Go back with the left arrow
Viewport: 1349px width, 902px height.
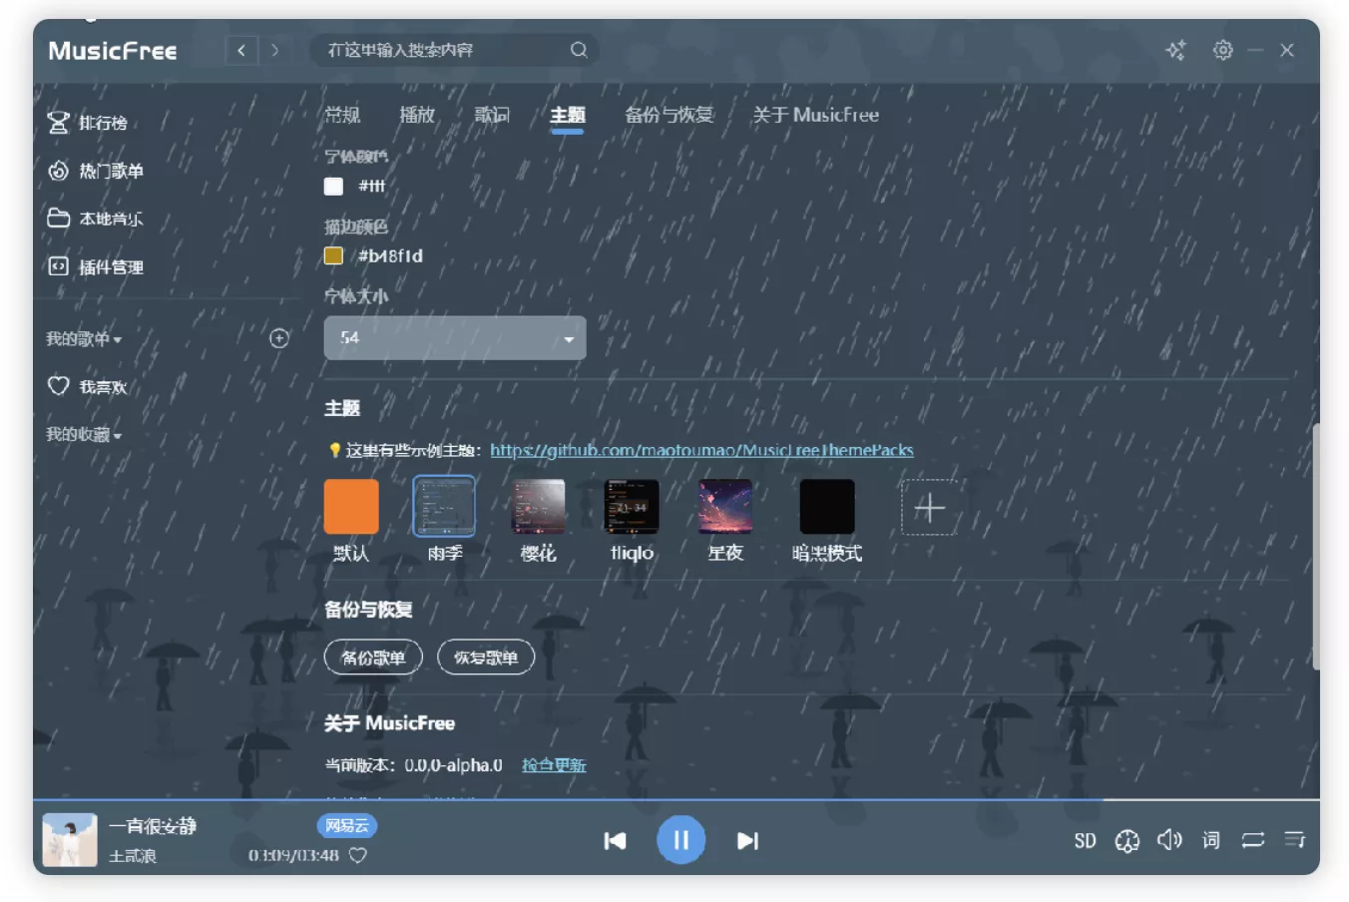coord(241,50)
